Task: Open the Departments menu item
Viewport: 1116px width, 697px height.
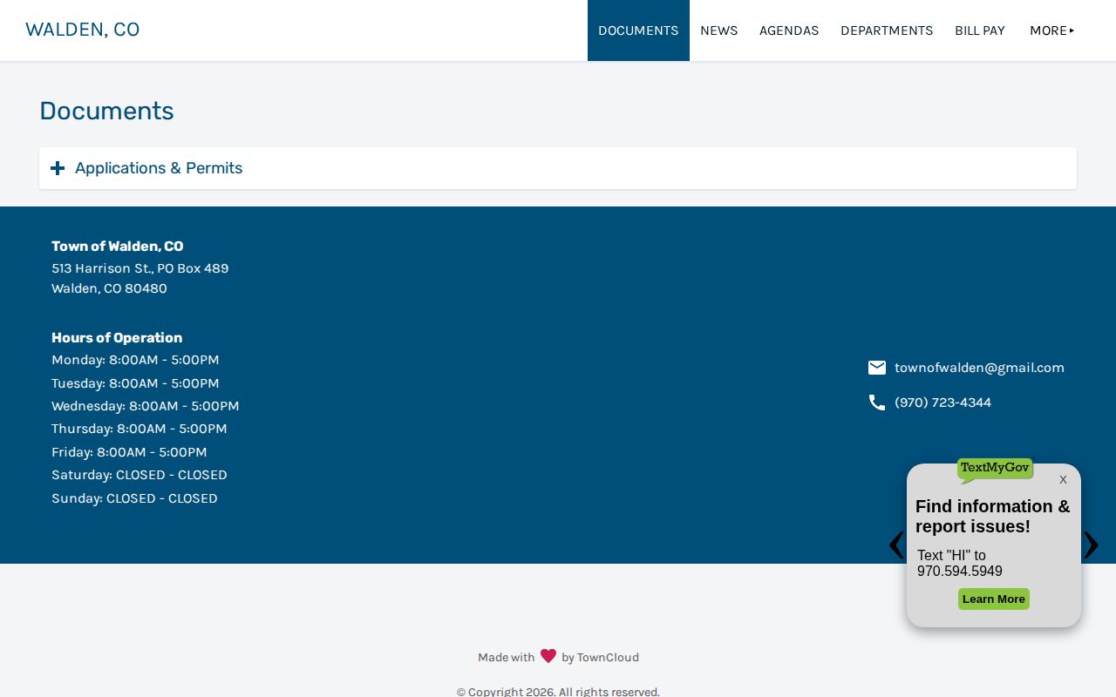Action: click(x=887, y=30)
